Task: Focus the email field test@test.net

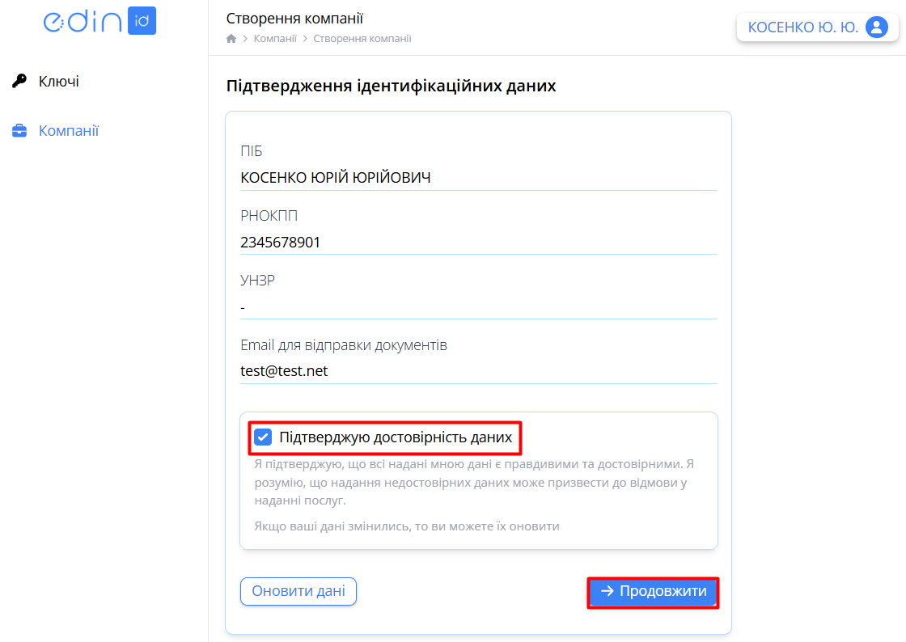Action: (x=479, y=371)
